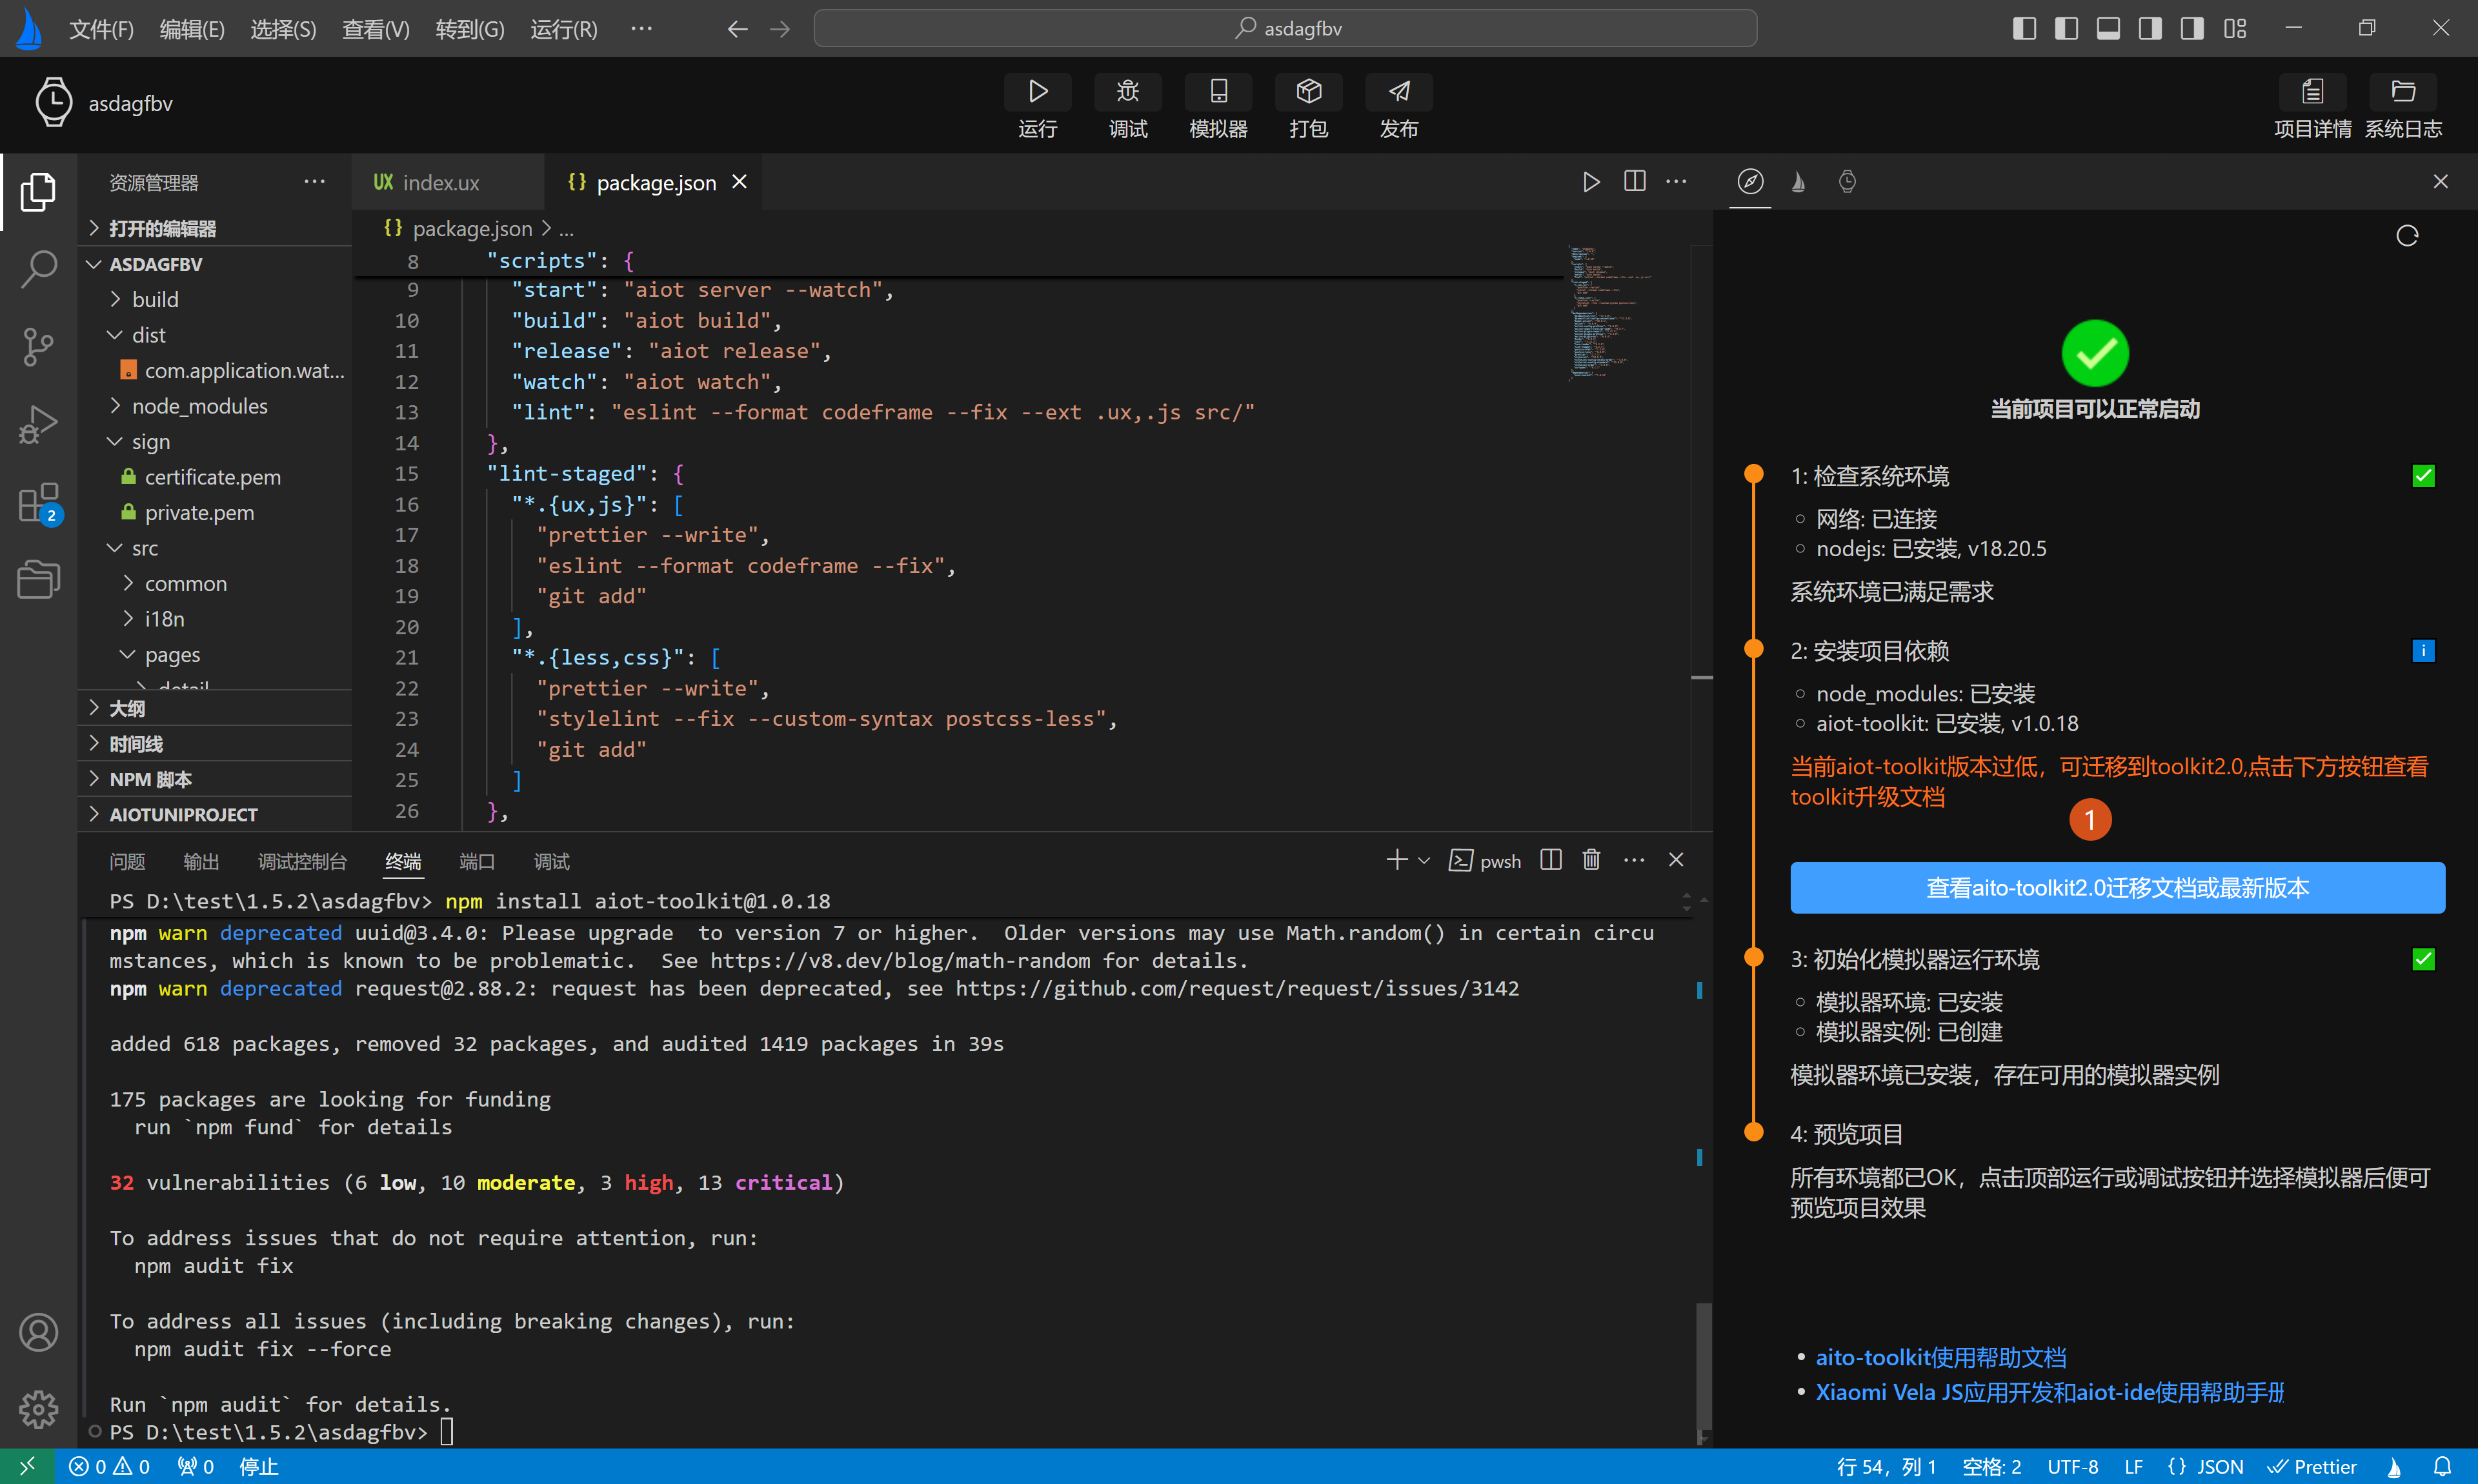The height and width of the screenshot is (1484, 2478).
Task: Open the 文件(F) menu
Action: point(101,29)
